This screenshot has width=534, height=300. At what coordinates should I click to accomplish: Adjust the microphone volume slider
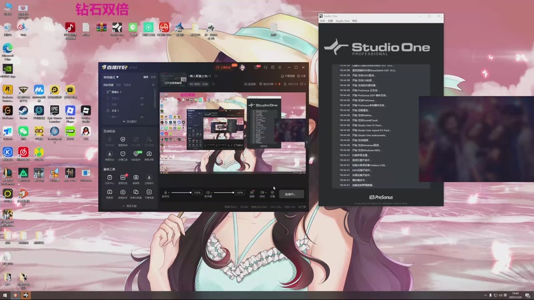coord(181,193)
